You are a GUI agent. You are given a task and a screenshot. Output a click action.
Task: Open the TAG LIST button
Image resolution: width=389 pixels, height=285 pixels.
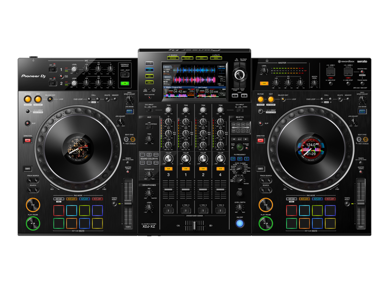pos(187,58)
